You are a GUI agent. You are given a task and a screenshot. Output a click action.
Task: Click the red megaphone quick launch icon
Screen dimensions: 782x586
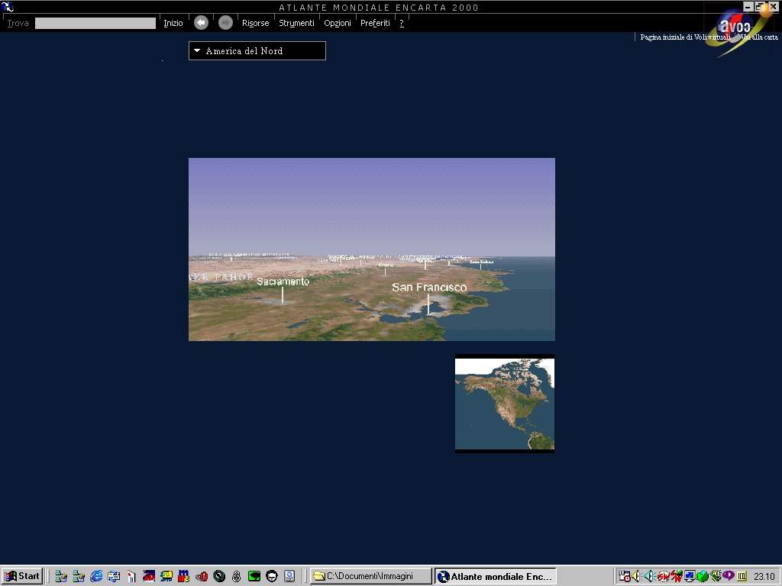coord(202,577)
